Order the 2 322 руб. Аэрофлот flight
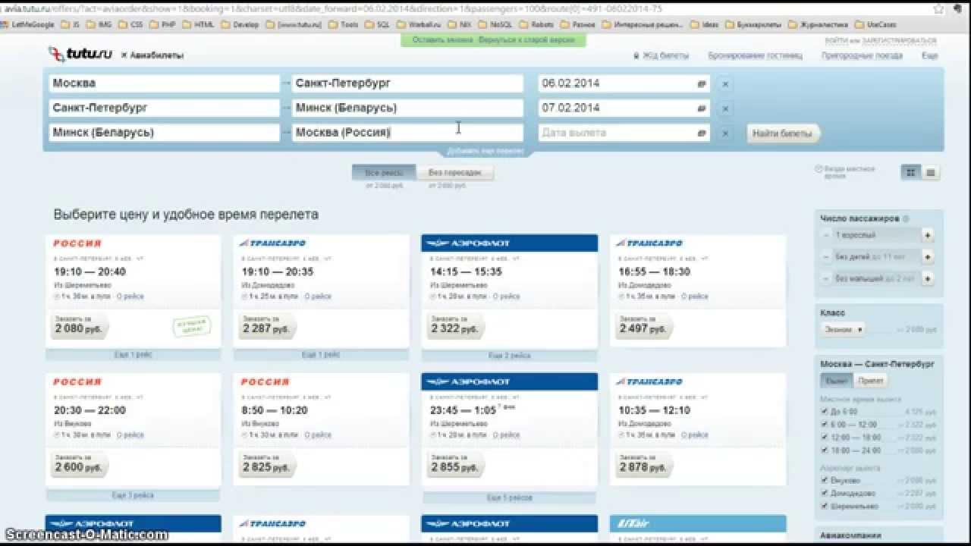Viewport: 971px width, 546px height. click(455, 326)
